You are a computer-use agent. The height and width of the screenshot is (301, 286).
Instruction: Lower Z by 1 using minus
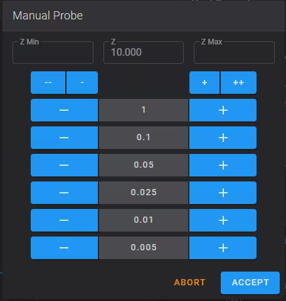[x=64, y=110]
